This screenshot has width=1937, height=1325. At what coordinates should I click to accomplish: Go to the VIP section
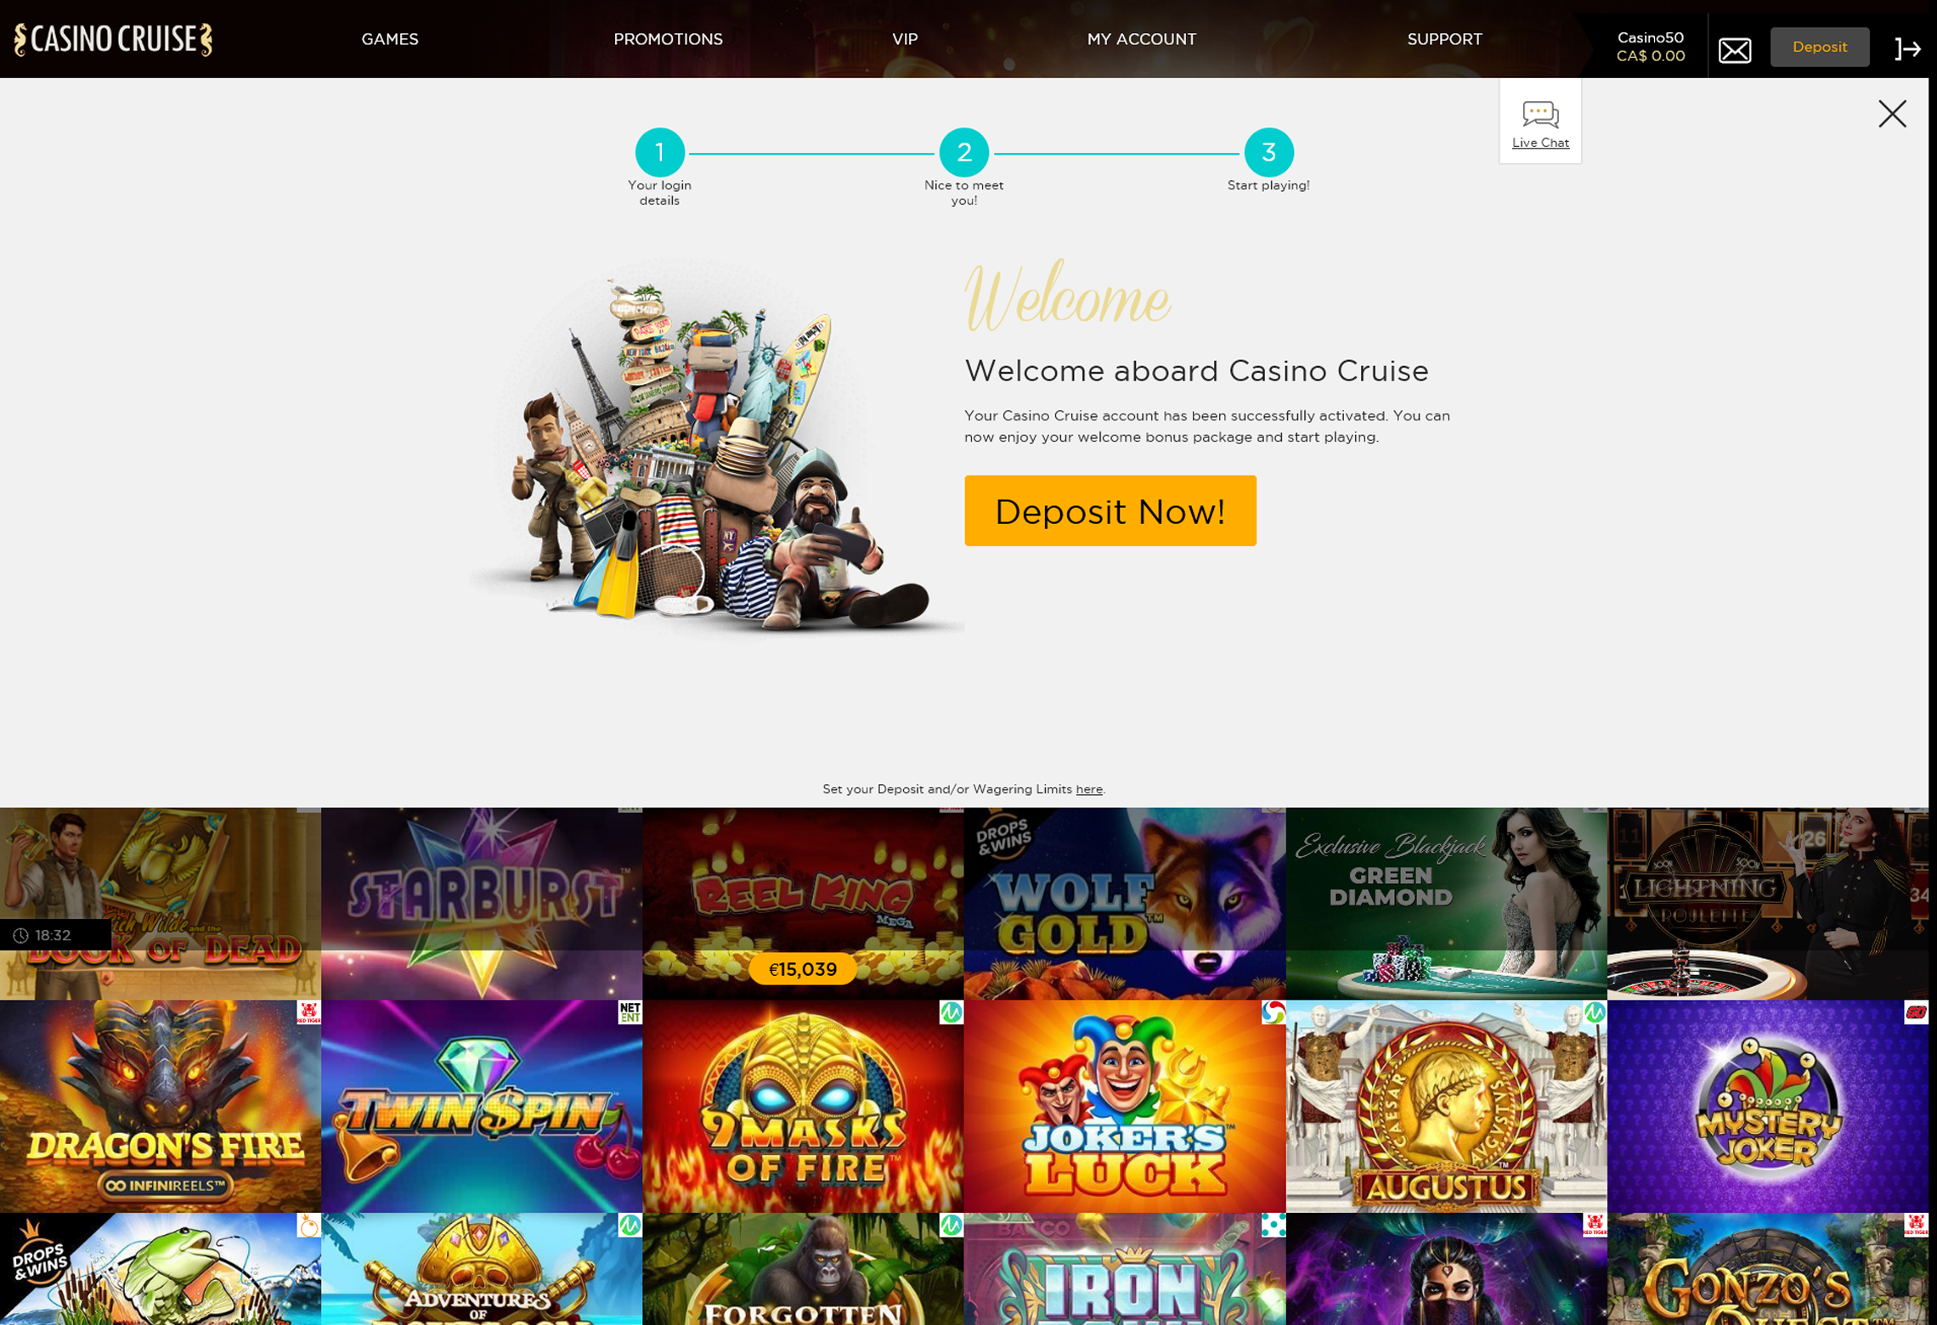point(905,39)
